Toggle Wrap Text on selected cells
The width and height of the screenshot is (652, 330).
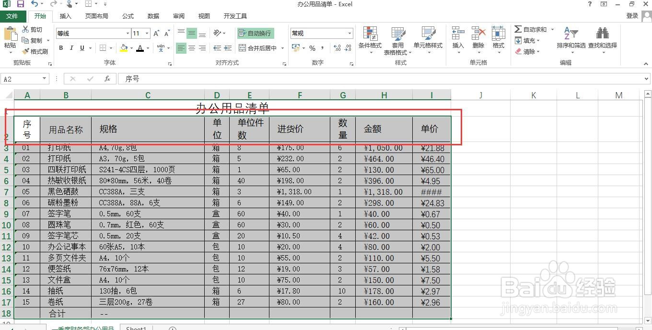coord(256,33)
